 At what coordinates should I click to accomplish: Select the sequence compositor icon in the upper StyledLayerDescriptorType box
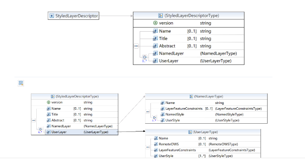pyautogui.click(x=136, y=46)
